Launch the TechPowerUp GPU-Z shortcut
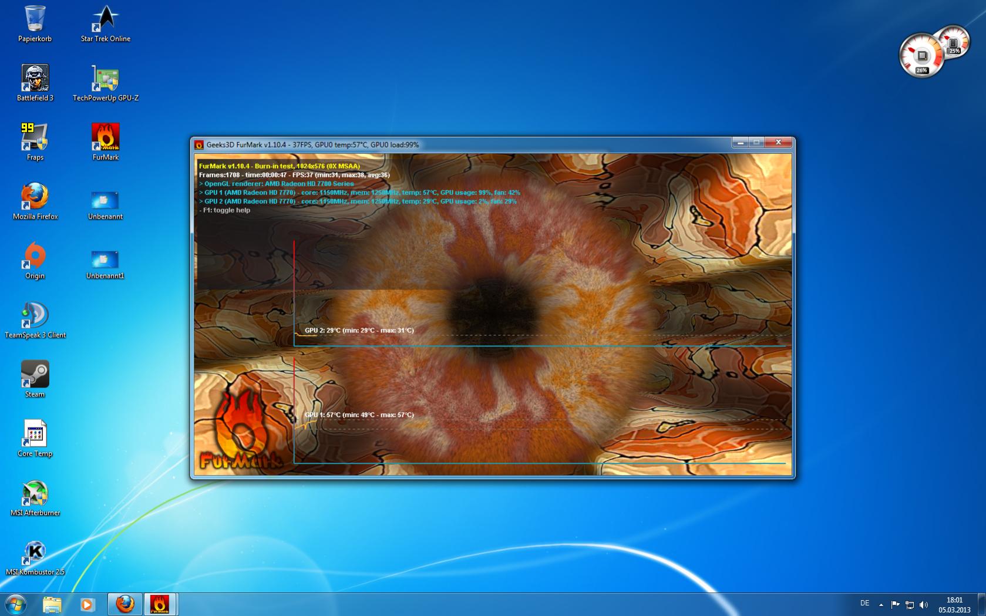This screenshot has height=616, width=986. coord(106,83)
